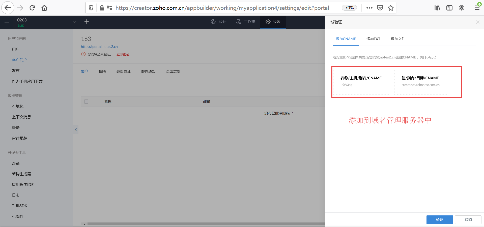The width and height of the screenshot is (484, 227).
Task: Open Firefox library icon
Action: point(437,8)
